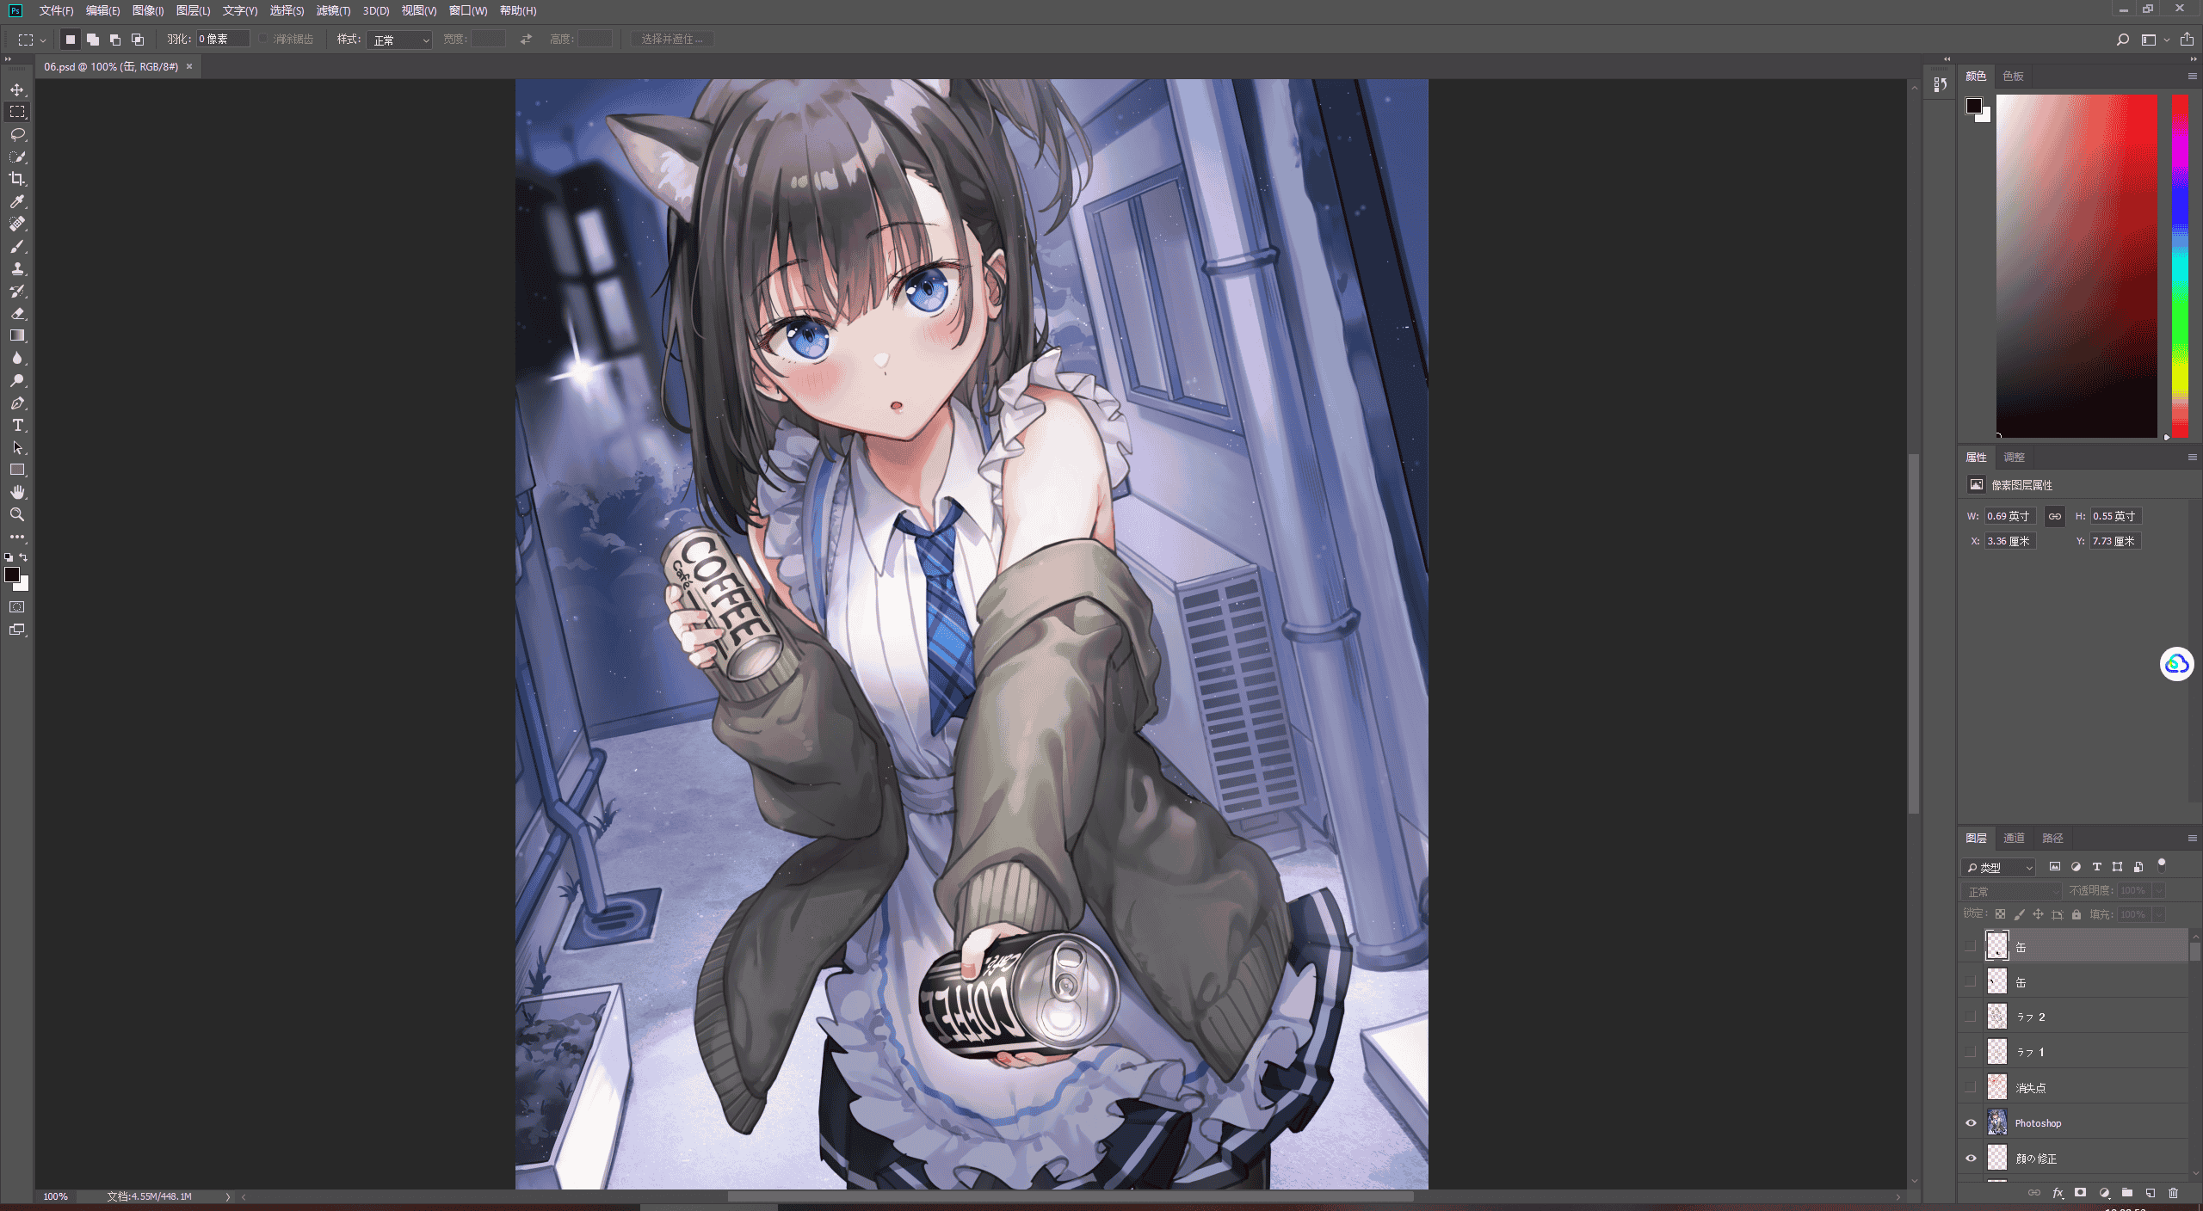
Task: Select the Lasso tool
Action: pyautogui.click(x=17, y=134)
